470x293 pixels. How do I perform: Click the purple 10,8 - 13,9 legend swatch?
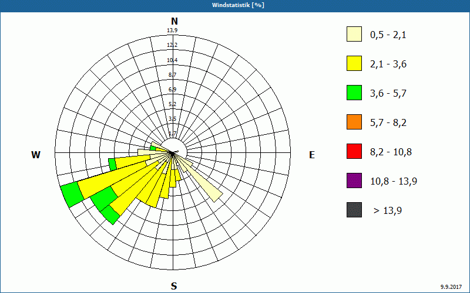pyautogui.click(x=354, y=180)
